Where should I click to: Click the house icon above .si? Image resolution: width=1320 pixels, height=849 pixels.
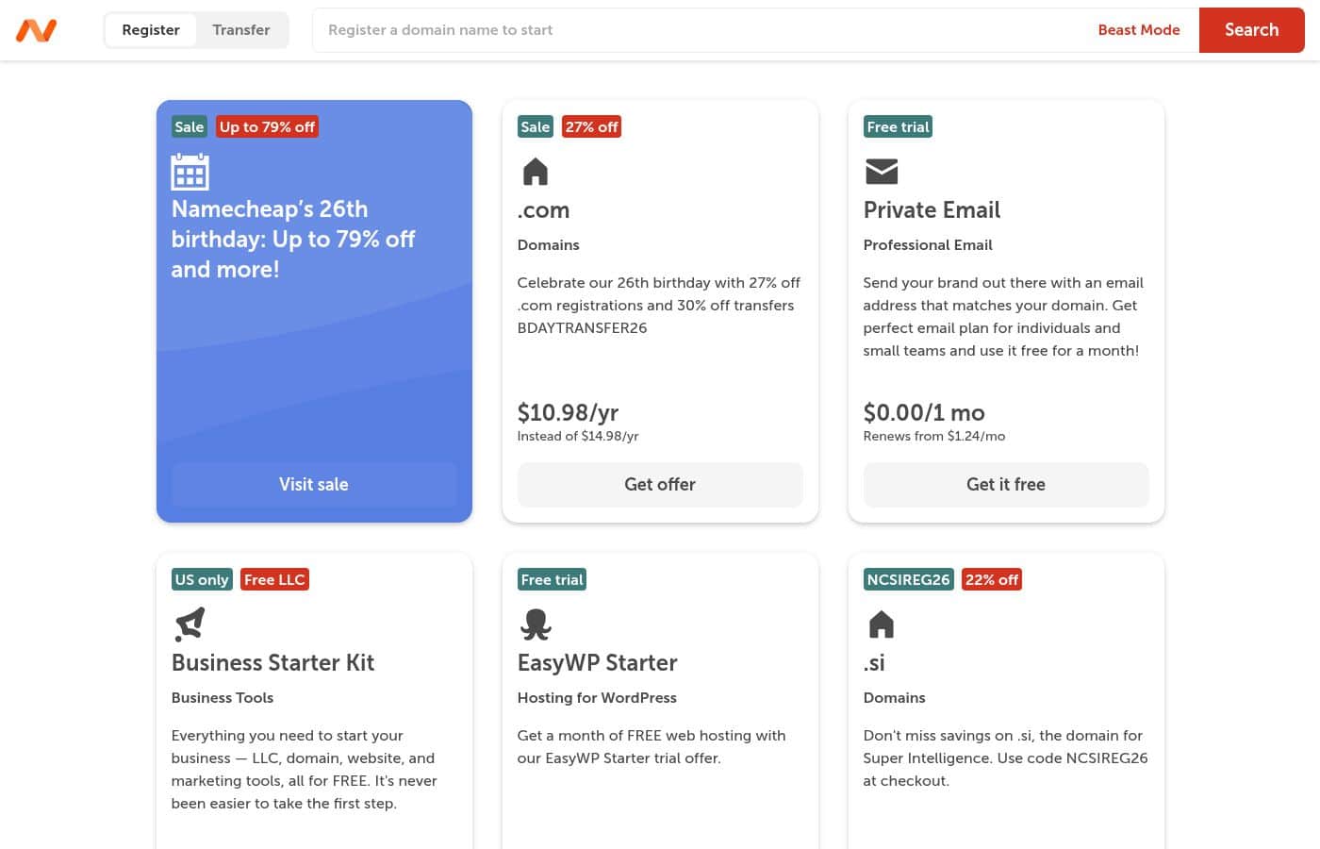pyautogui.click(x=882, y=624)
